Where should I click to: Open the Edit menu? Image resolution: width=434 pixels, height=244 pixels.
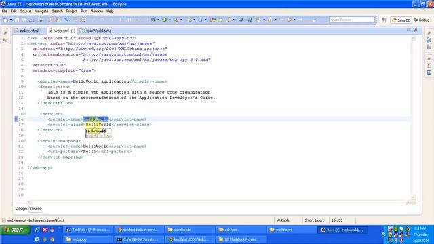pos(14,11)
